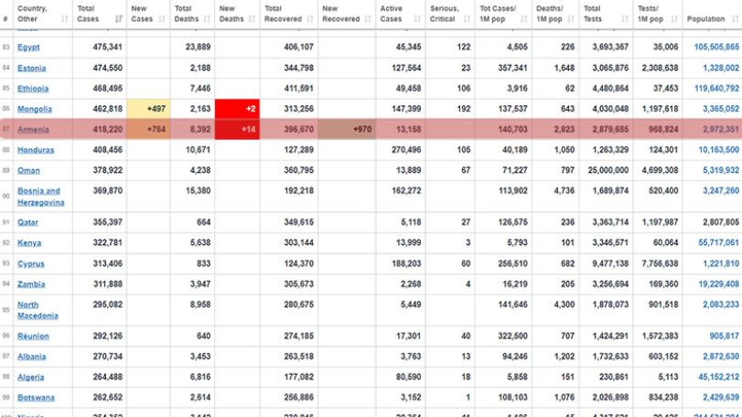Sort by New Deaths column icon

point(252,19)
